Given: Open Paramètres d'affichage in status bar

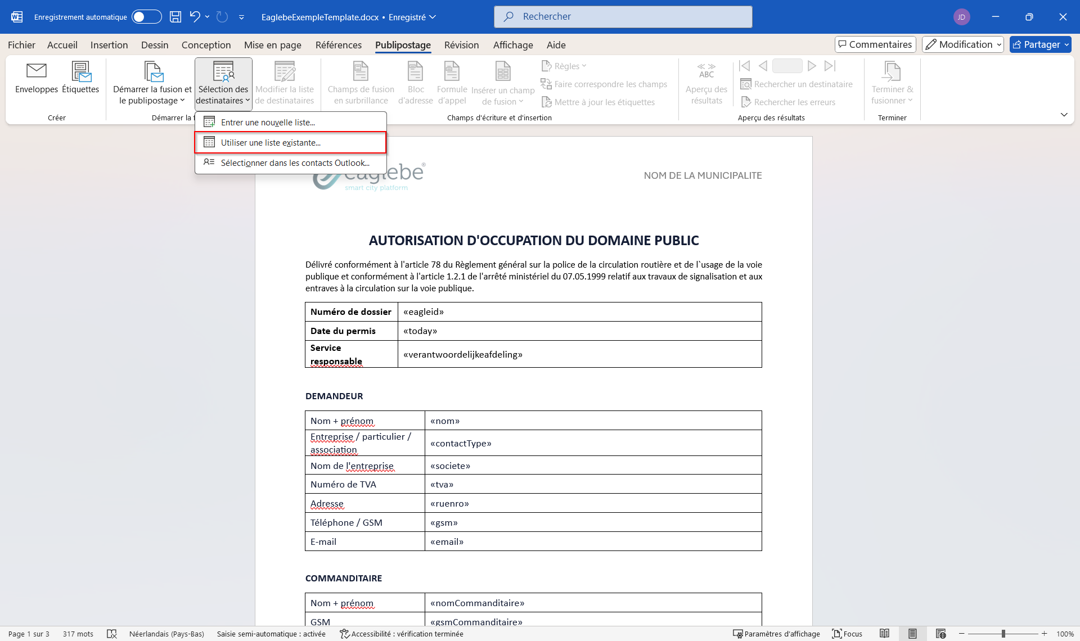Looking at the screenshot, I should coord(776,634).
